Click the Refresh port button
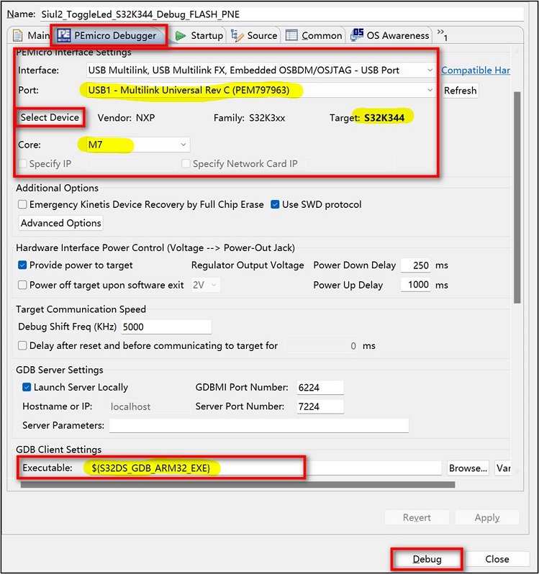The width and height of the screenshot is (539, 574). (461, 91)
